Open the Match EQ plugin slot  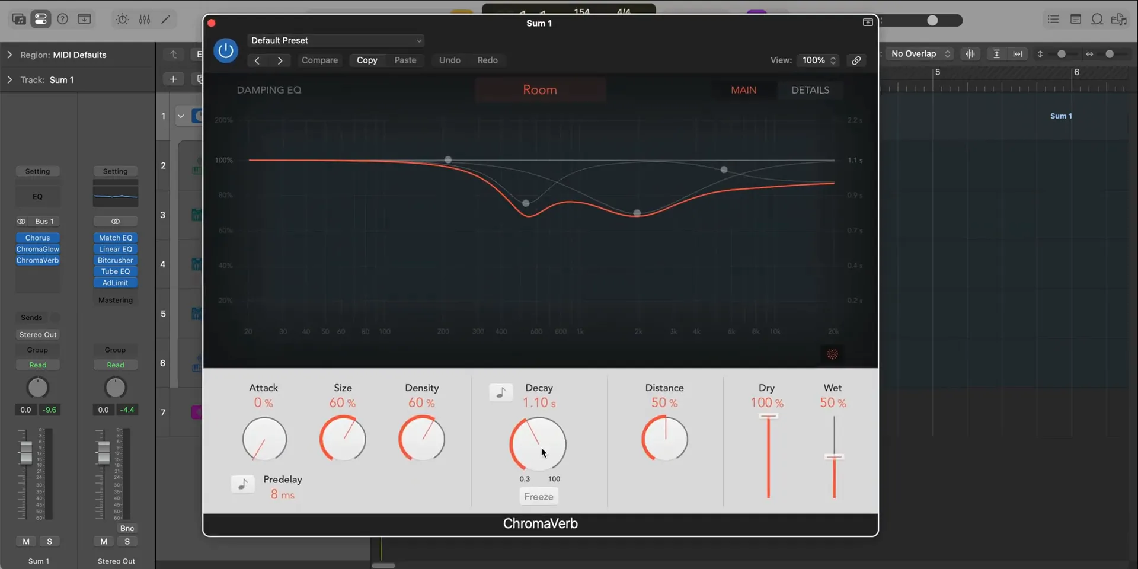(116, 238)
